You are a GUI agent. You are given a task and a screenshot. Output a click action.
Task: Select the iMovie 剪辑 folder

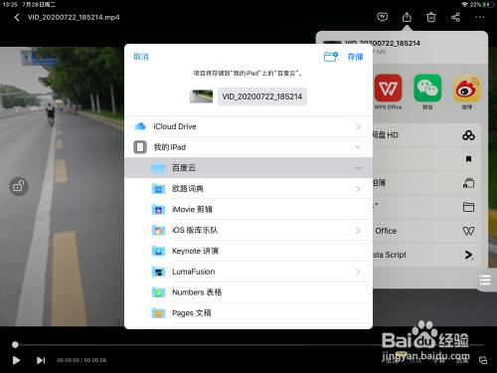click(248, 209)
